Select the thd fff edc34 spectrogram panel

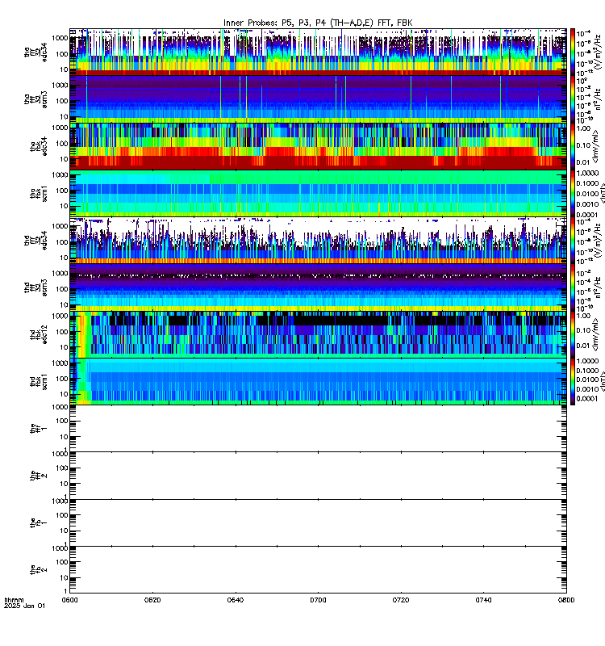[318, 240]
